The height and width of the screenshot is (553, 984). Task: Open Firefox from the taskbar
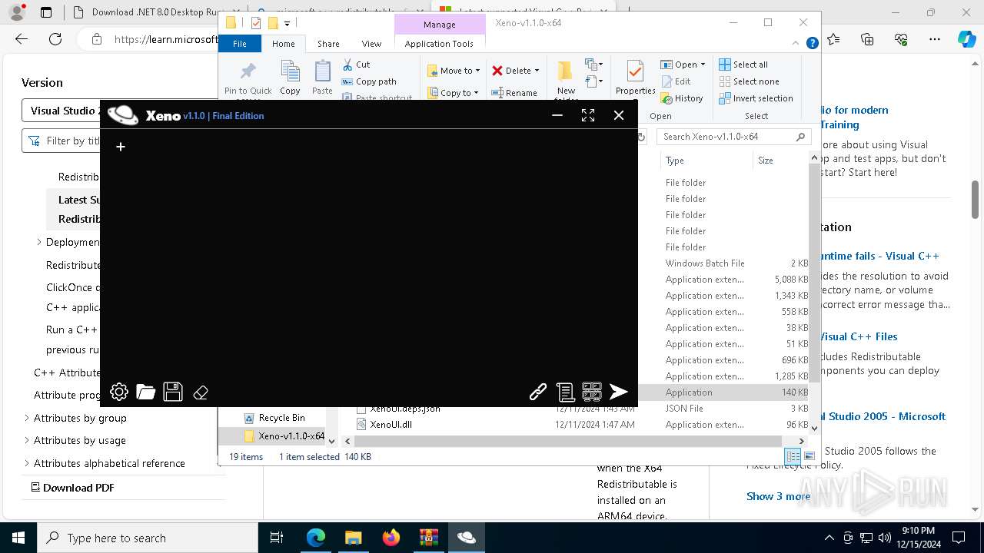(391, 538)
